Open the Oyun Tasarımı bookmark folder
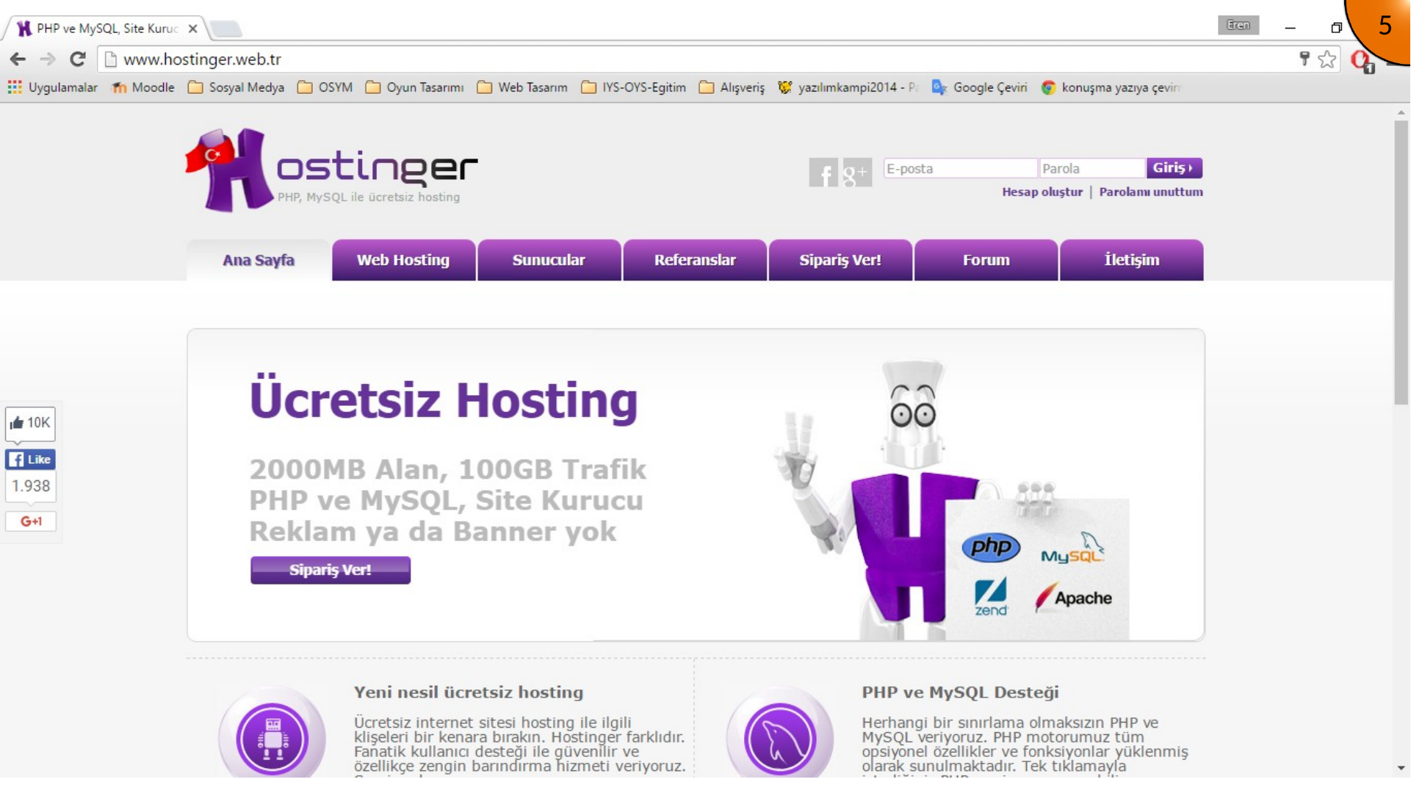The height and width of the screenshot is (793, 1411). (415, 87)
